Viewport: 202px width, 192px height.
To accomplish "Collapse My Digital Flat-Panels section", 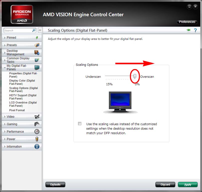I will pyautogui.click(x=16, y=68).
